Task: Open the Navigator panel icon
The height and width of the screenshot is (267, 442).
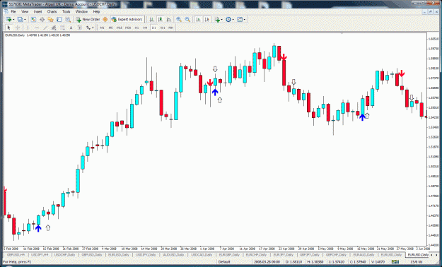Action: [x=50, y=20]
